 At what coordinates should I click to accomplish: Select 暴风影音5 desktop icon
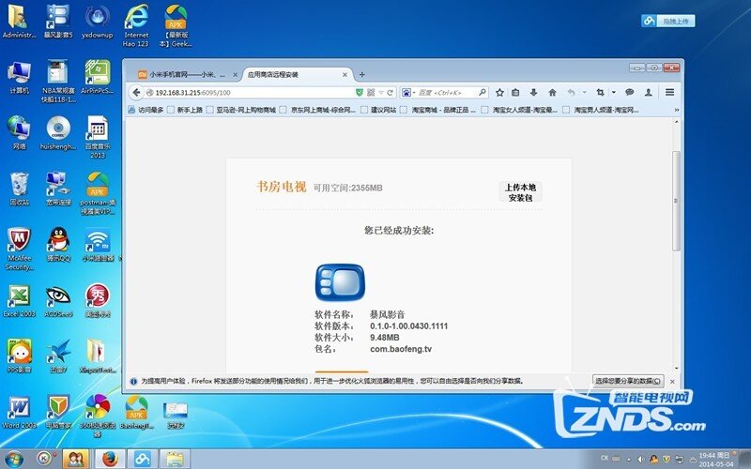click(x=58, y=22)
